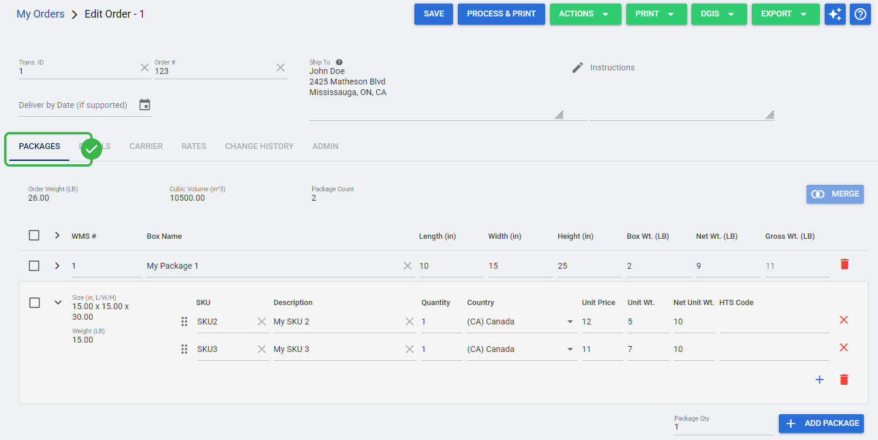Viewport: 878px width, 440px height.
Task: Click the Merge button
Action: tap(835, 194)
